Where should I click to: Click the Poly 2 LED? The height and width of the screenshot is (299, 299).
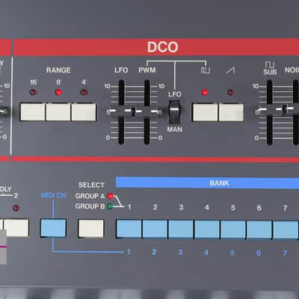point(16,208)
